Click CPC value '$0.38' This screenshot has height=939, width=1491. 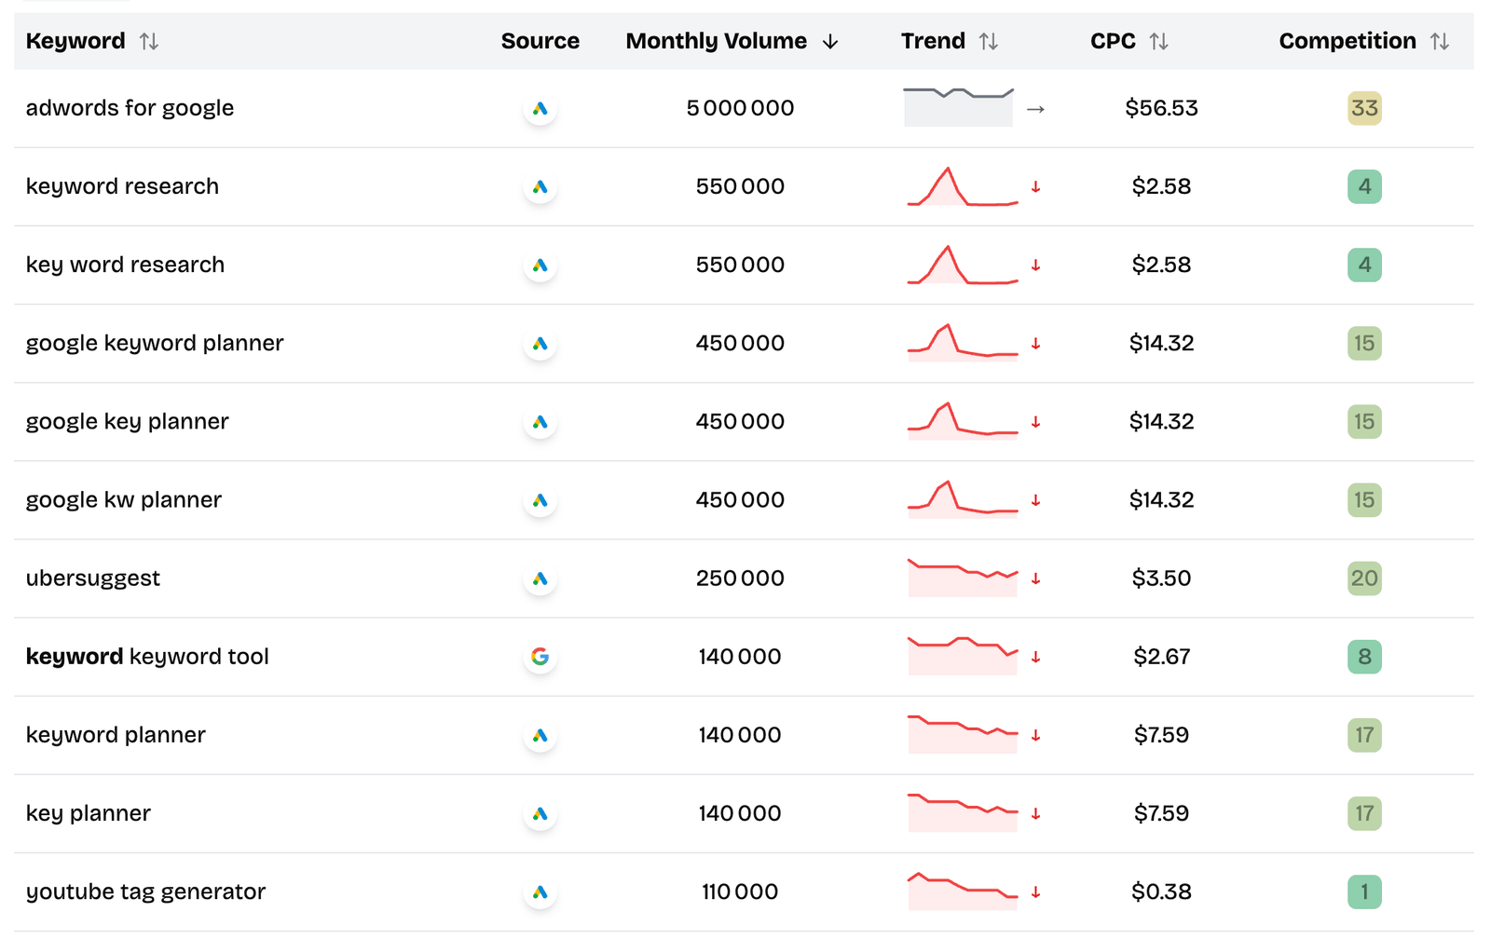point(1161,891)
